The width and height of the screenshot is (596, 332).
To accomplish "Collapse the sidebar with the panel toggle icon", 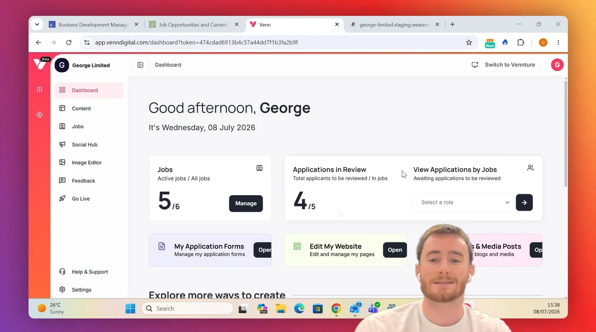I will coord(140,65).
